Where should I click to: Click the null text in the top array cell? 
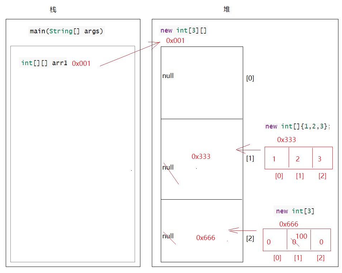(x=168, y=76)
